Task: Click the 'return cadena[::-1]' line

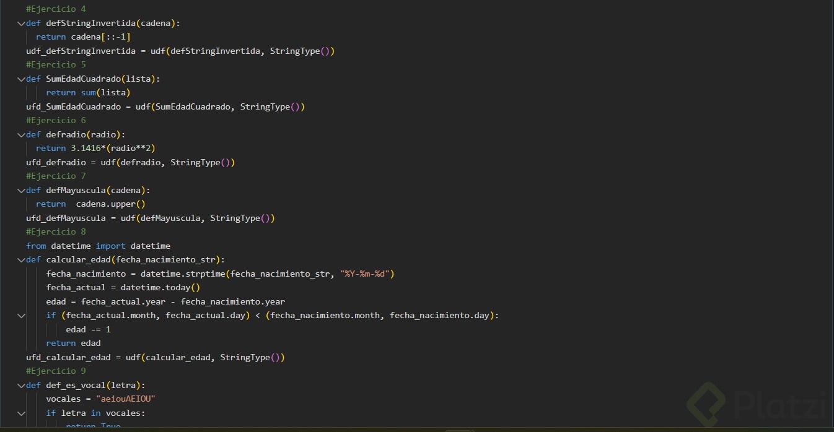Action: point(83,37)
